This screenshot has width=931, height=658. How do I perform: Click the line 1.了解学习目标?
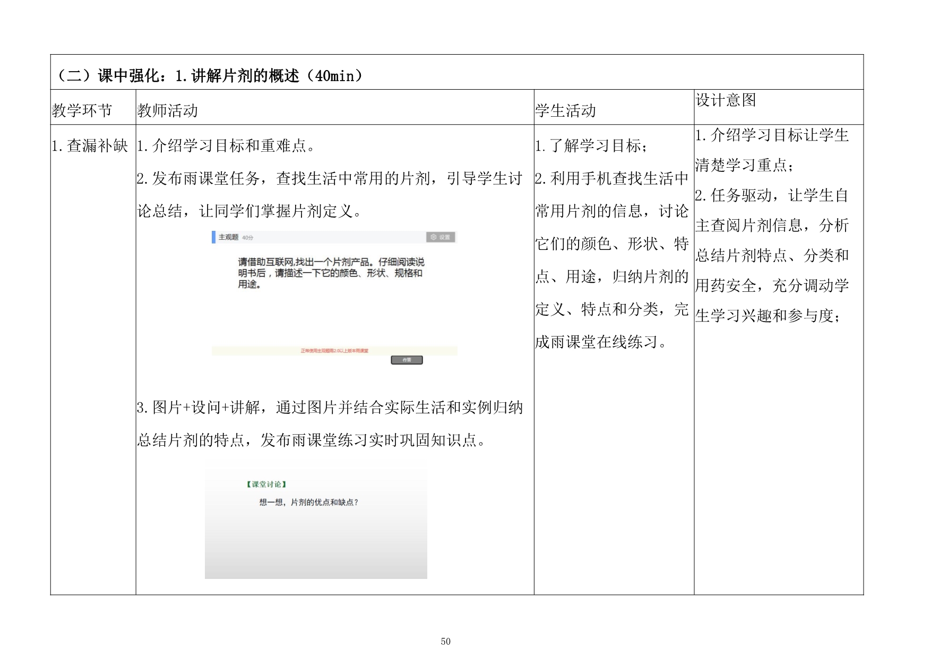(591, 145)
